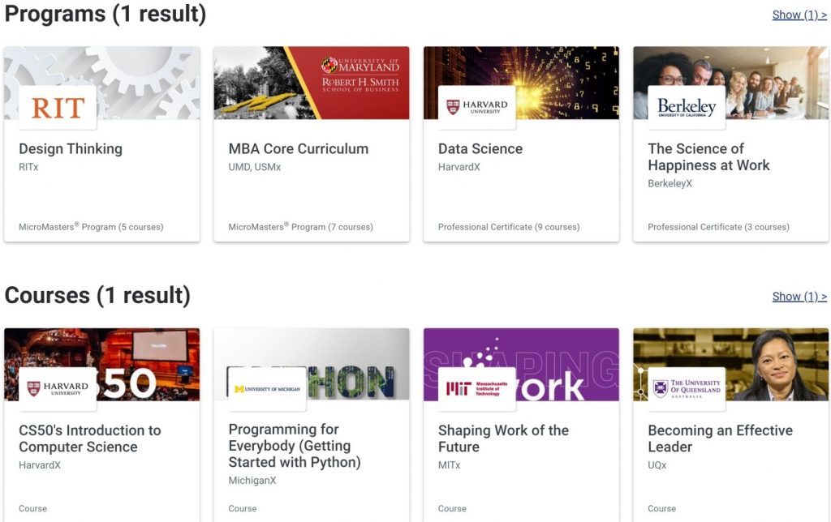Click the UQx provider text

(657, 464)
